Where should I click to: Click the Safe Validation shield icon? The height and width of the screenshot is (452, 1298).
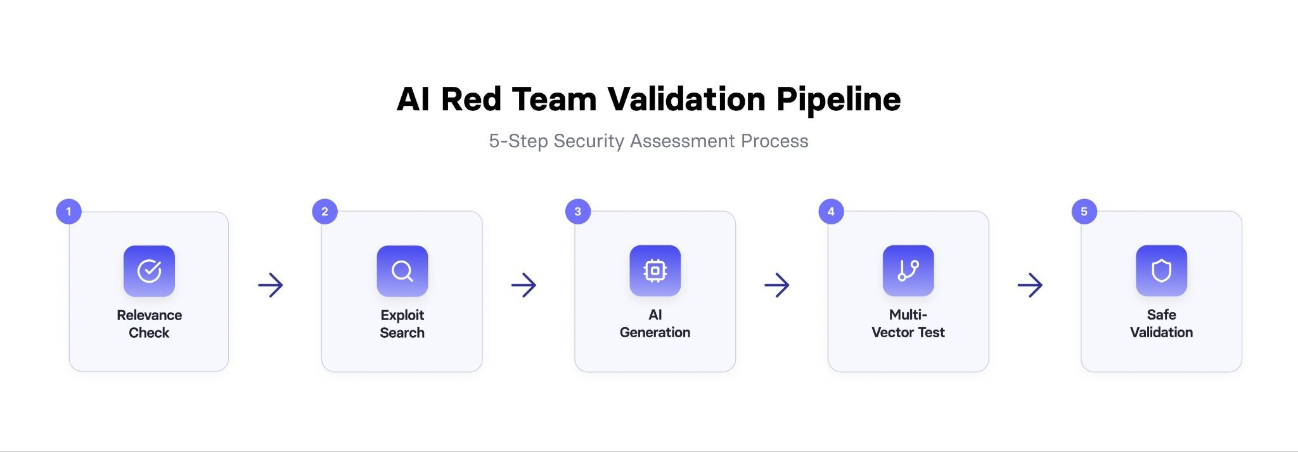pos(1161,271)
